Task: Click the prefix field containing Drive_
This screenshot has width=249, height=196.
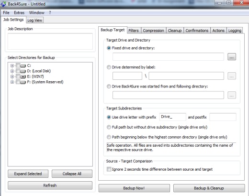Action: 173,117
